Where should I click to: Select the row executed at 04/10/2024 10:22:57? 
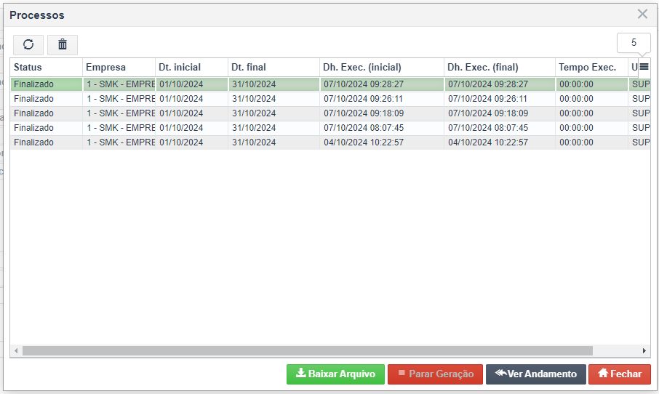(330, 142)
